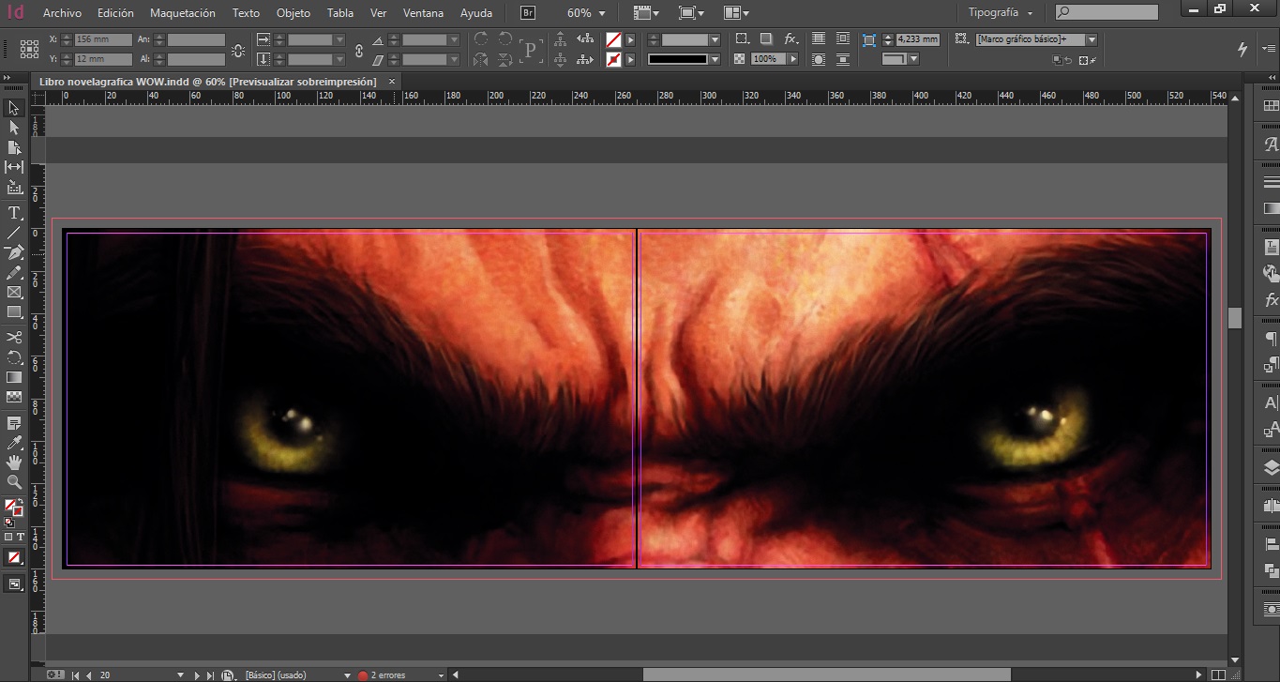Open the Archivo menu
1280x682 pixels.
[x=62, y=13]
